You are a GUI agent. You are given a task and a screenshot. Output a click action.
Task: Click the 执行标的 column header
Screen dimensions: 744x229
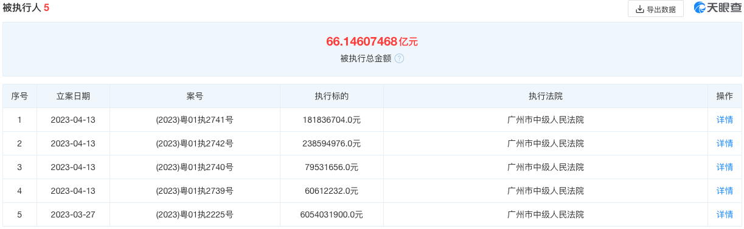pos(332,96)
